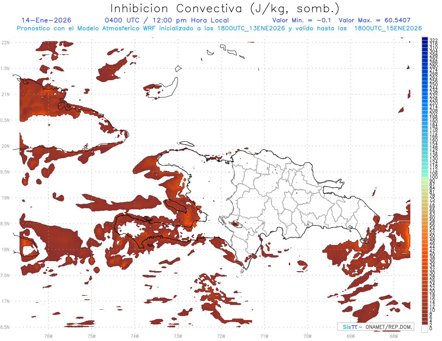Click the '0' color scale label
Screen dimensions: 442x341
coord(431,328)
